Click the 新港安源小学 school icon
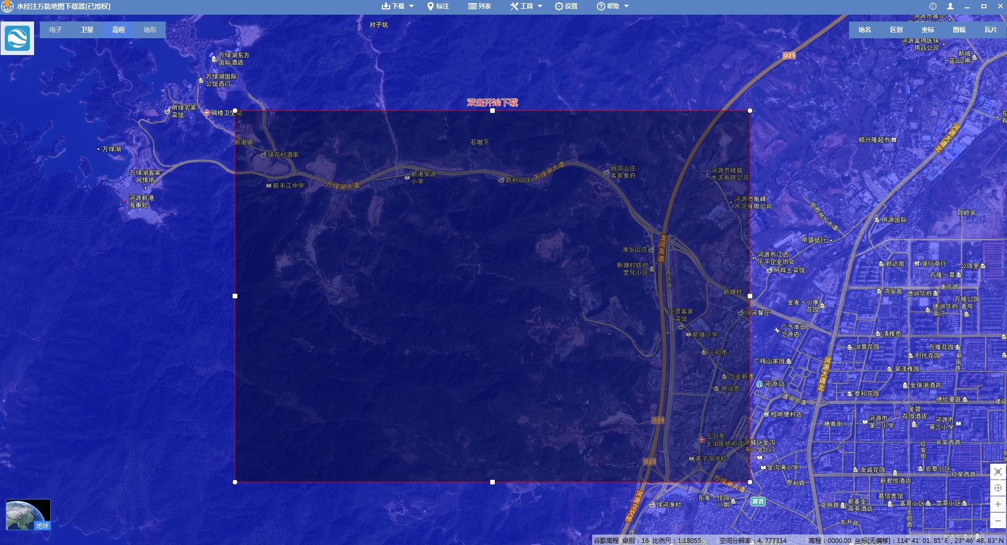 (407, 178)
